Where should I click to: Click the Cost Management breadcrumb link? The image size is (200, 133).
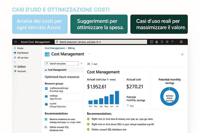[x=55, y=48]
